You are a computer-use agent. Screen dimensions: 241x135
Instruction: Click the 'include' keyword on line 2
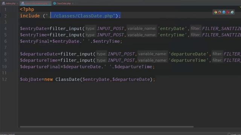(30, 16)
